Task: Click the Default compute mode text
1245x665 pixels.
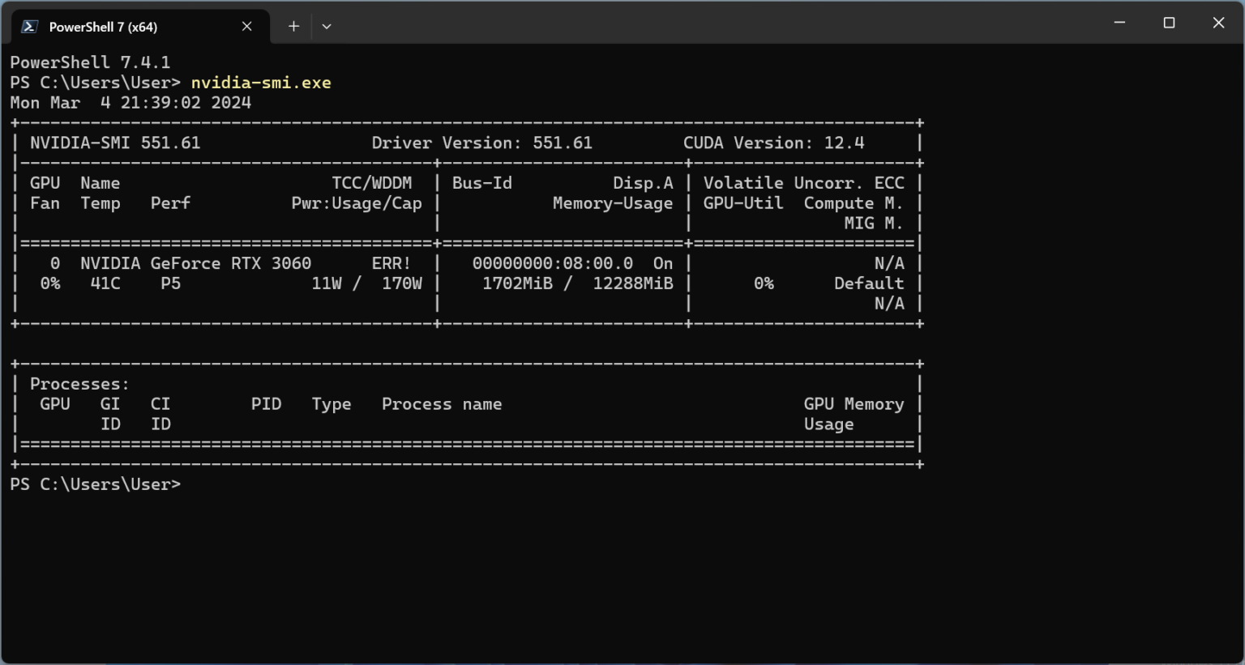Action: click(869, 283)
